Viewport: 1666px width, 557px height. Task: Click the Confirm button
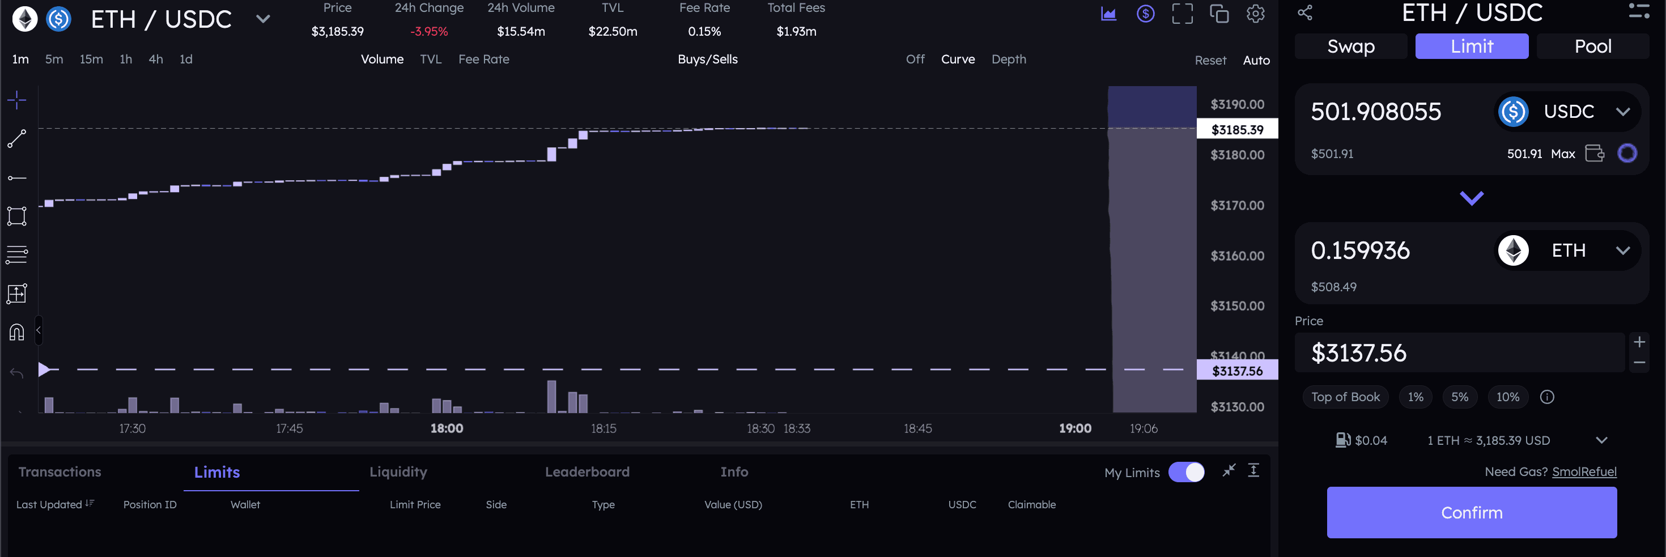click(1472, 512)
